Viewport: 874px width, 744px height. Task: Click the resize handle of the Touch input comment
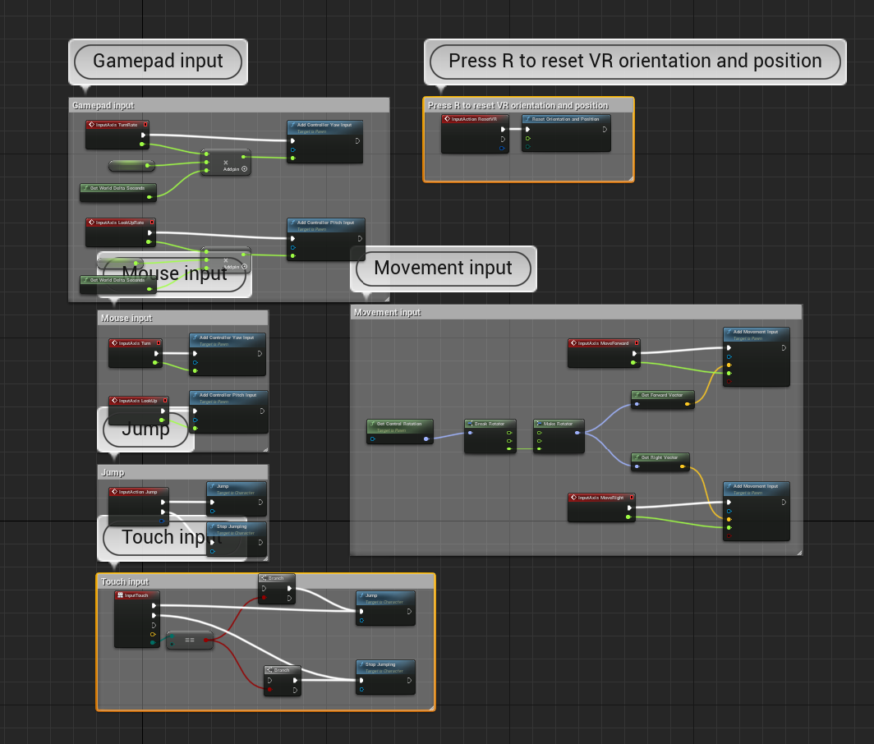point(430,706)
